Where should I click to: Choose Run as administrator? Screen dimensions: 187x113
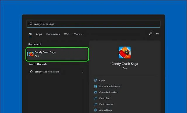point(110,86)
